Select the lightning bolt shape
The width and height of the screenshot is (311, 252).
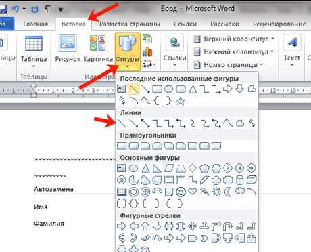[204, 192]
